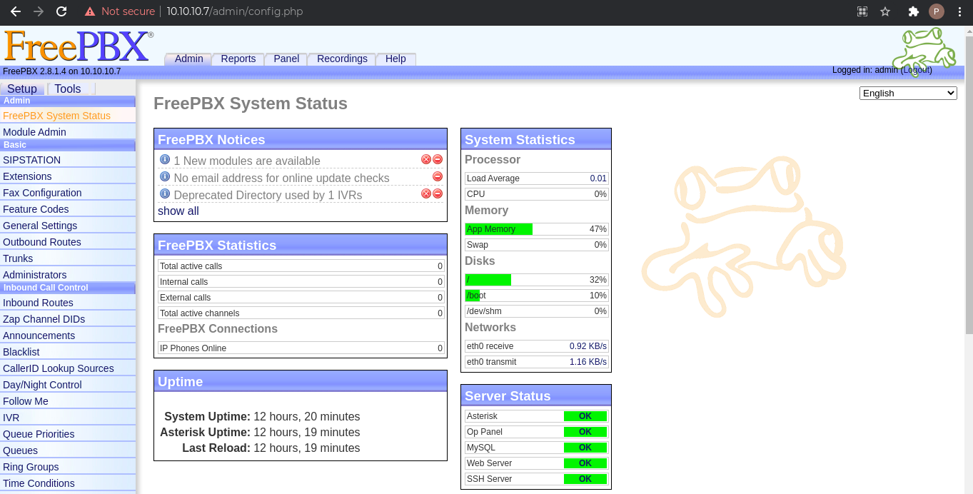Viewport: 973px width, 494px height.
Task: Click the browser address bar URL
Action: [x=235, y=11]
